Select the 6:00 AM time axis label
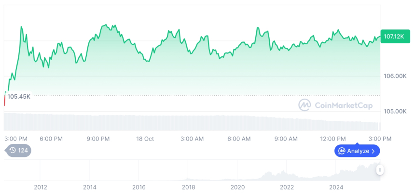This screenshot has height=193, width=415. click(239, 139)
